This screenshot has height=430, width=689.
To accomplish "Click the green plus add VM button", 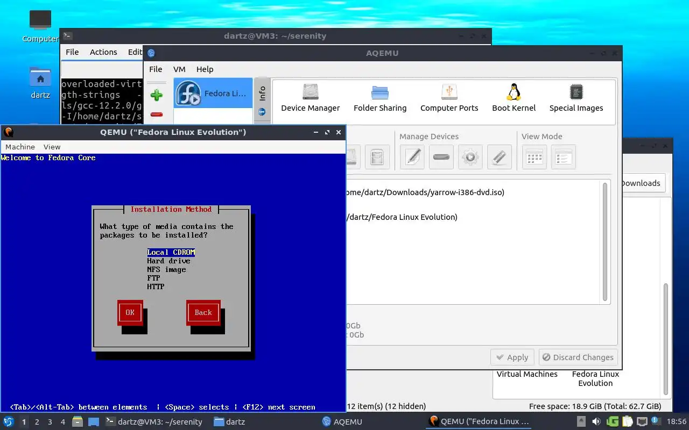I will tap(157, 96).
